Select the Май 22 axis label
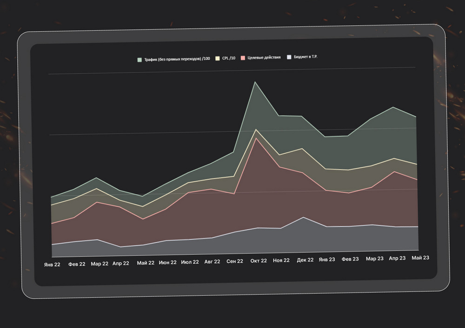465x328 pixels. [x=146, y=263]
